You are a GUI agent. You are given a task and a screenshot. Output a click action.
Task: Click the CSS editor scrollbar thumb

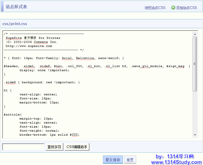pos(195,64)
